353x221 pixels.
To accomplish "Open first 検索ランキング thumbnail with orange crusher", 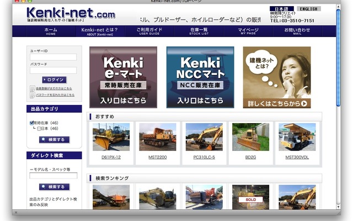I will pos(111,197).
